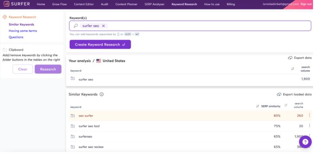
Task: Click the 'seo surfer' keyword row text
Action: pyautogui.click(x=86, y=116)
